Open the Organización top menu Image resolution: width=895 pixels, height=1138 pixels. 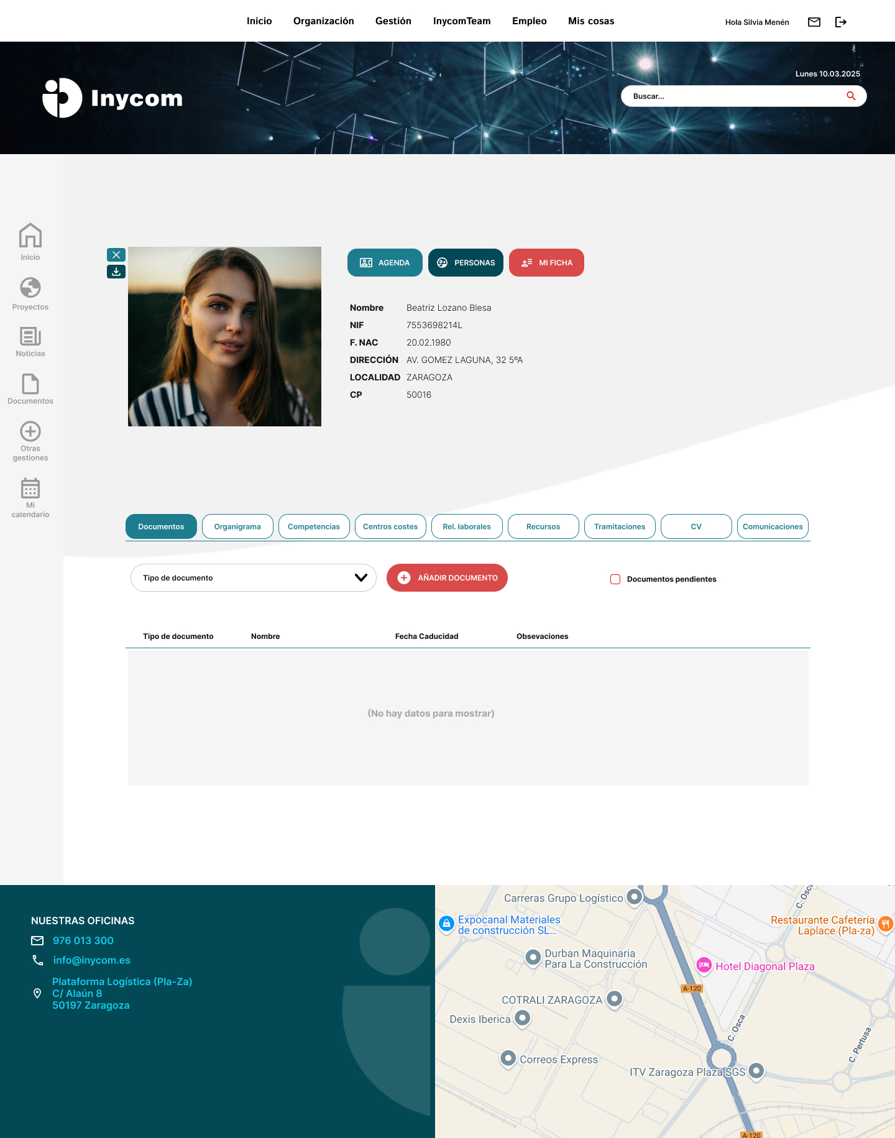pyautogui.click(x=324, y=21)
